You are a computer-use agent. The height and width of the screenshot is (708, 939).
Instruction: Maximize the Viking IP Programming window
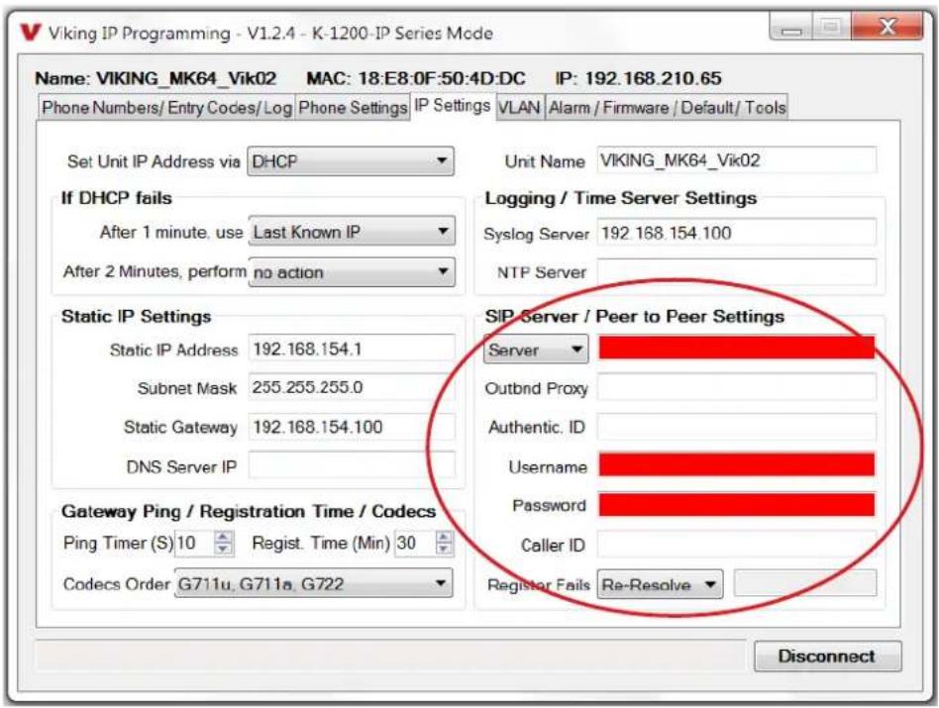click(831, 28)
